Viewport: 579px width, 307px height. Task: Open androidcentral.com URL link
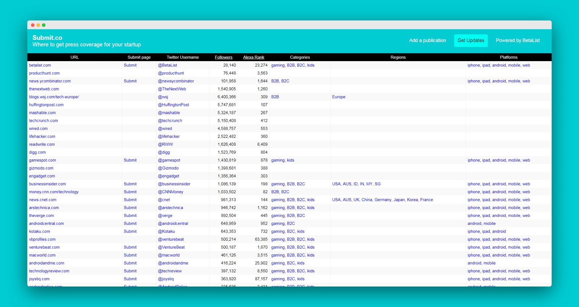click(x=46, y=224)
